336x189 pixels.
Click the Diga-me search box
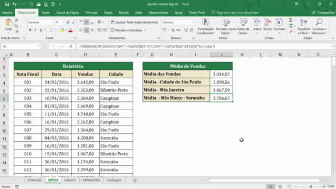click(235, 13)
